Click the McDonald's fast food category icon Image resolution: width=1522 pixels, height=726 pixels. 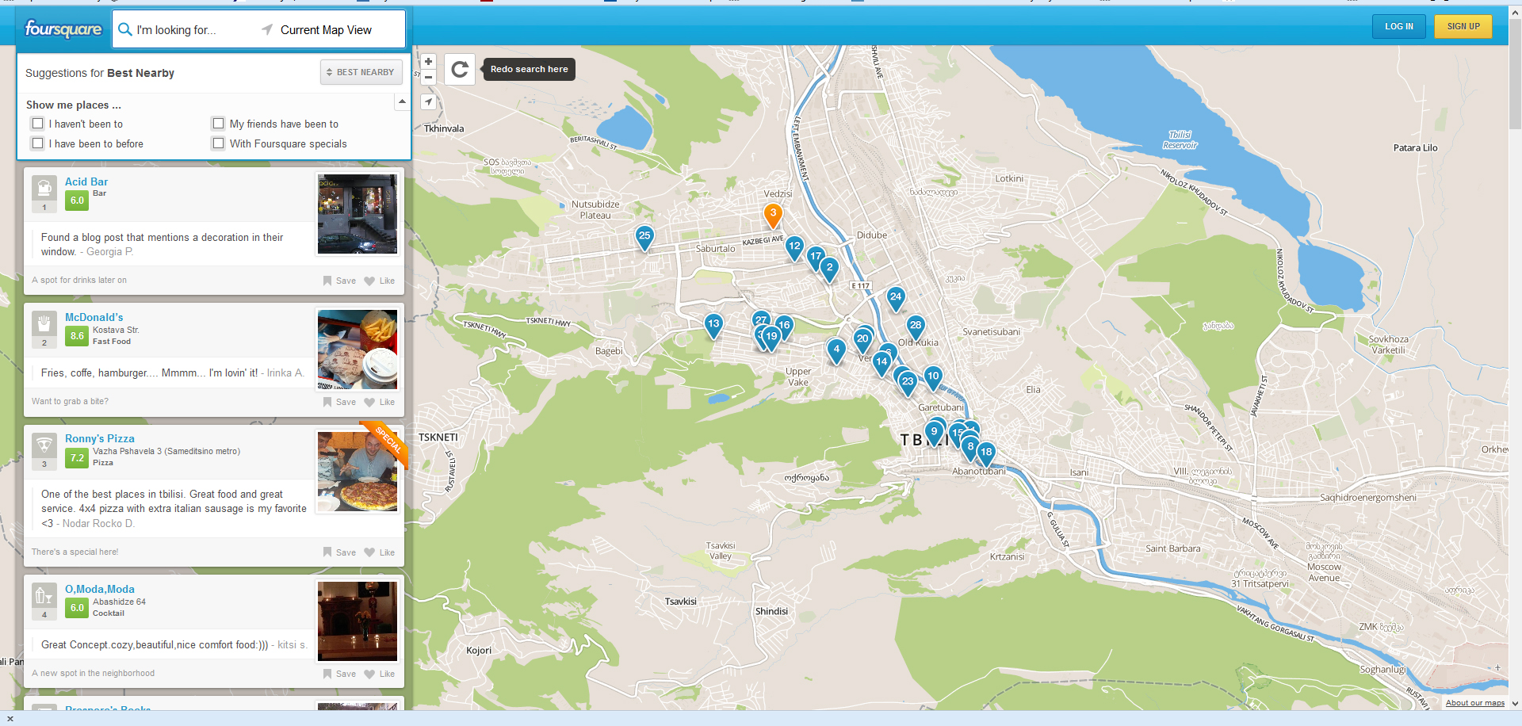(x=44, y=323)
